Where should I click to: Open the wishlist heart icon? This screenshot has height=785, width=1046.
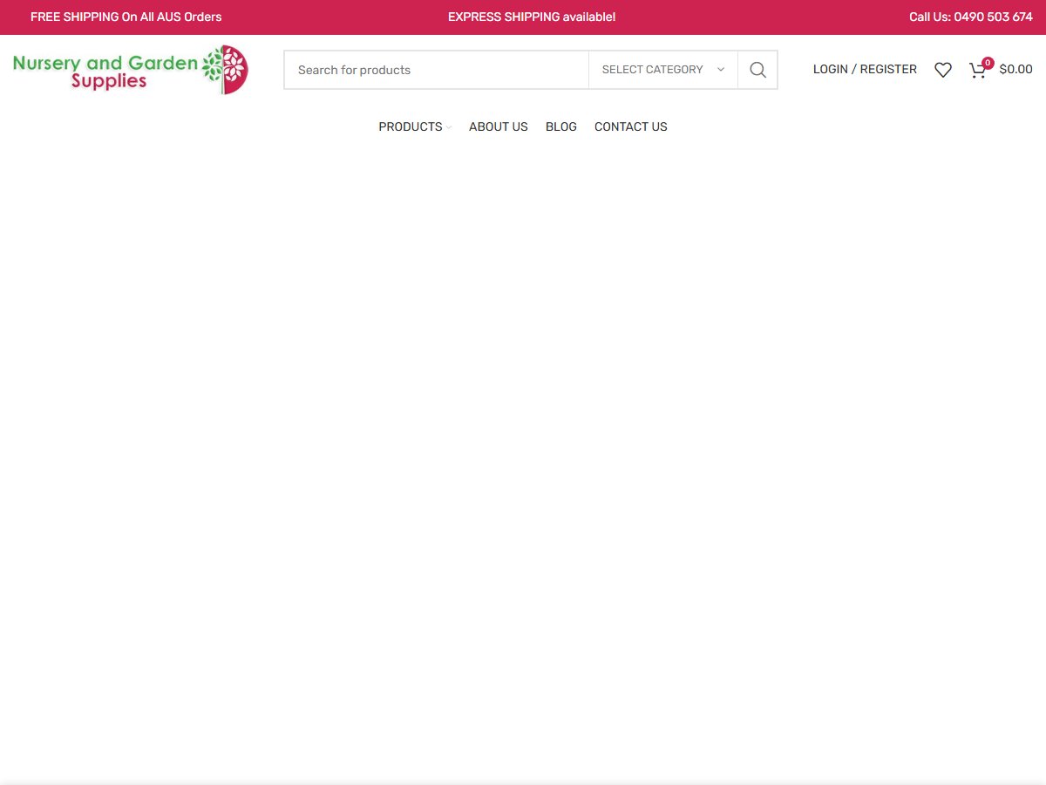(x=943, y=70)
